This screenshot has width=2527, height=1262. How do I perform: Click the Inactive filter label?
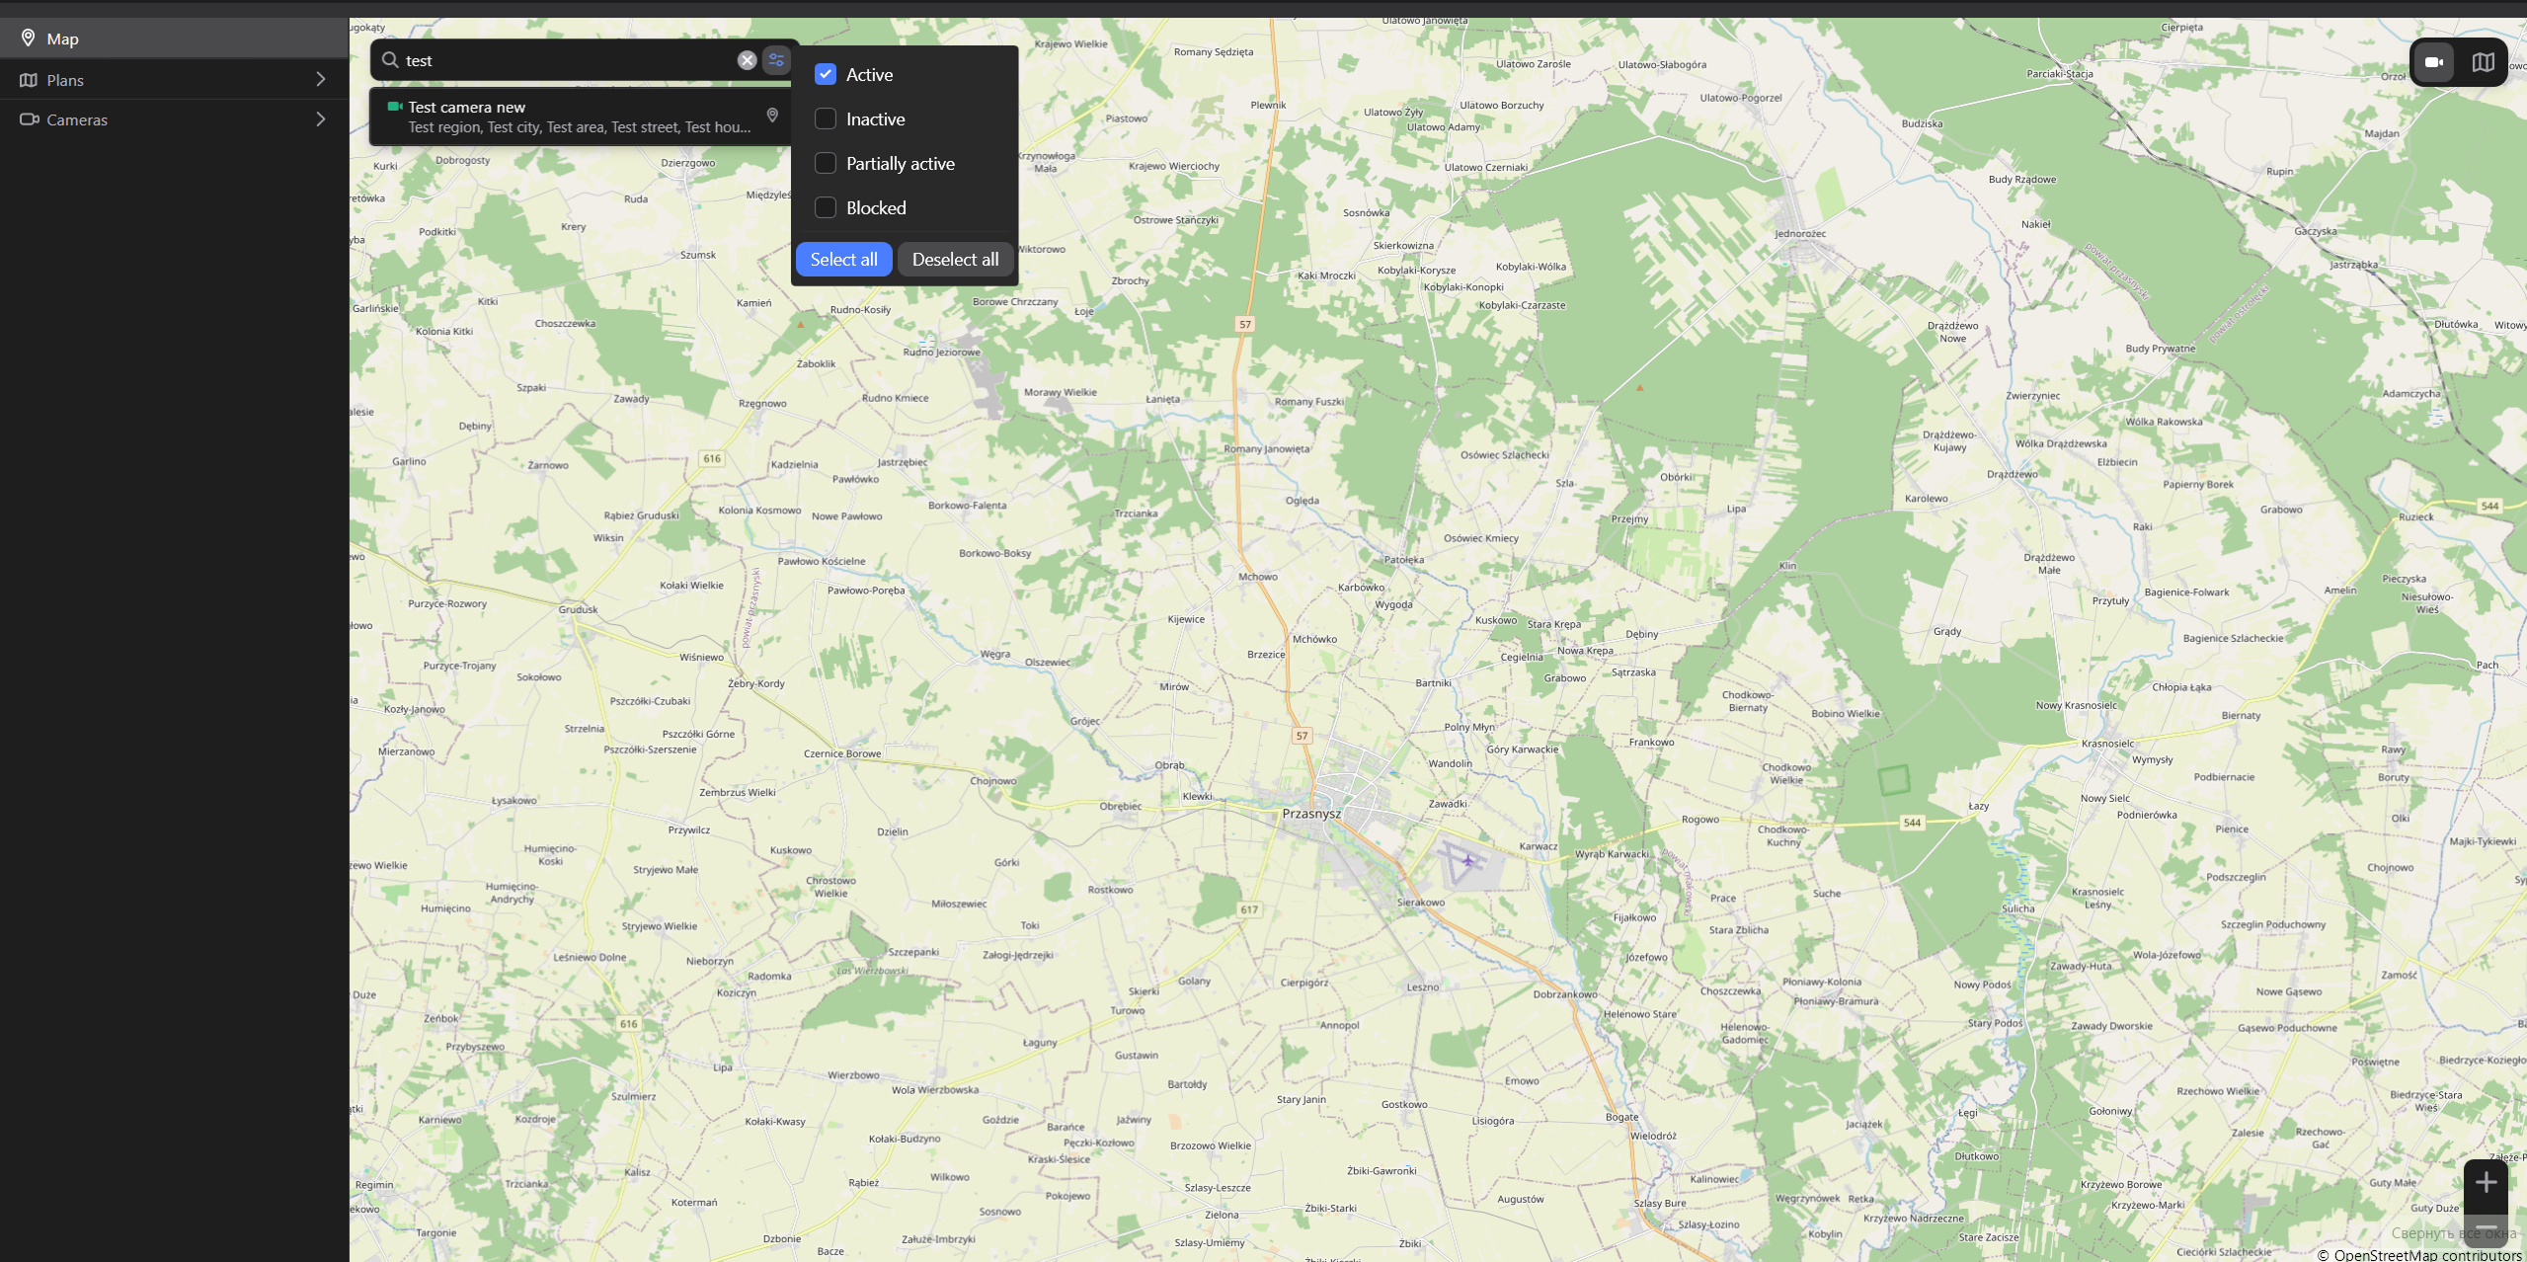pyautogui.click(x=875, y=118)
